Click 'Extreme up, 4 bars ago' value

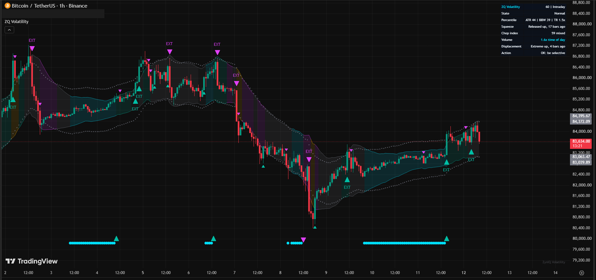point(548,47)
